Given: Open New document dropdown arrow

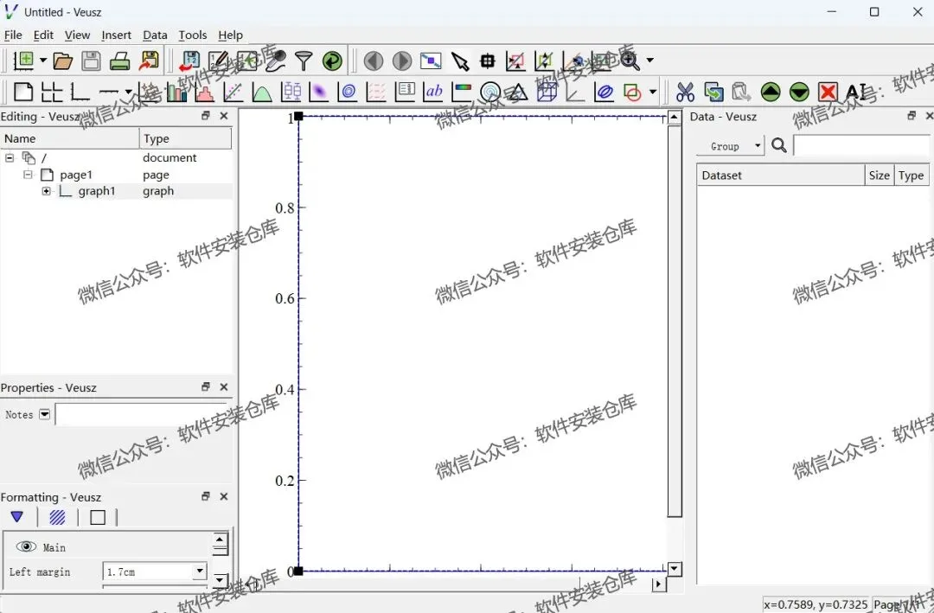Looking at the screenshot, I should pyautogui.click(x=43, y=61).
